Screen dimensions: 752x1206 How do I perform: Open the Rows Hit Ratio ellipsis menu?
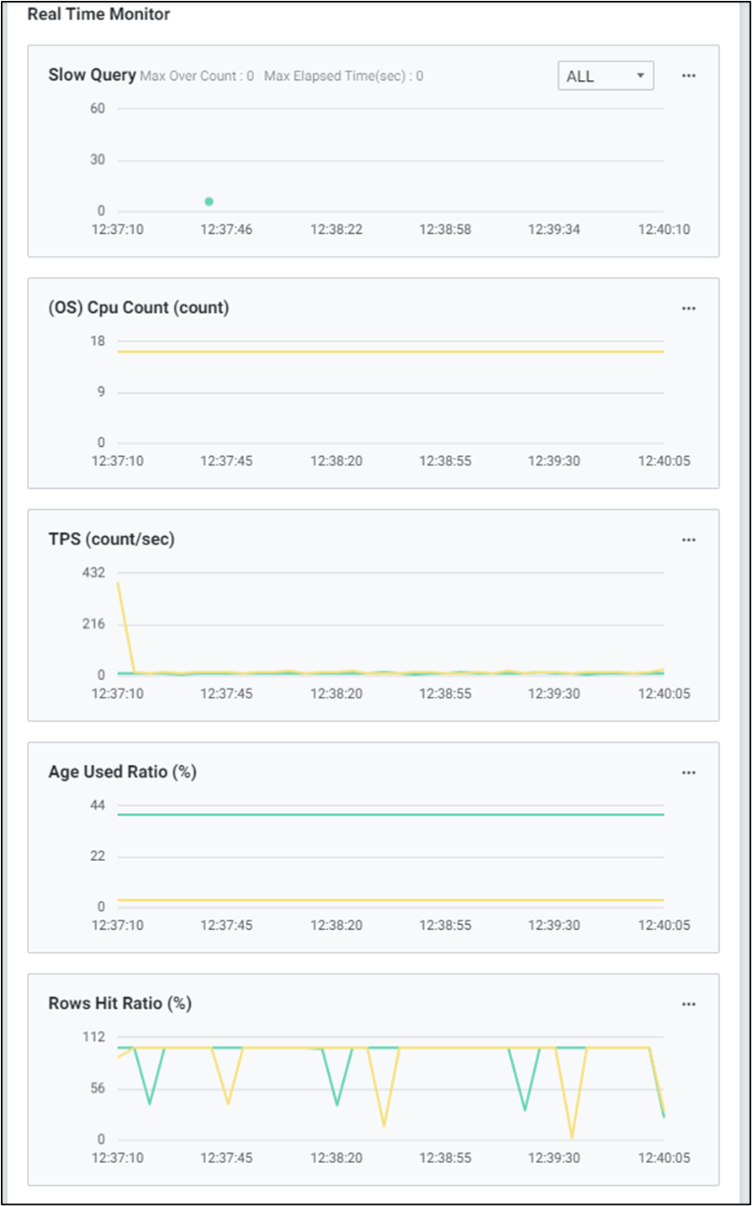688,1004
